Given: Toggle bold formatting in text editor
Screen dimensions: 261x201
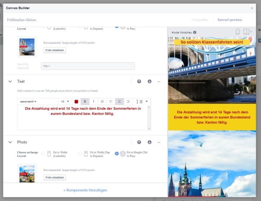Looking at the screenshot, I should tap(85, 102).
